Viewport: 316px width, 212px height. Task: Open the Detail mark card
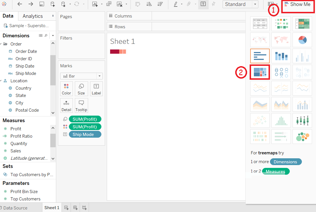(66, 105)
